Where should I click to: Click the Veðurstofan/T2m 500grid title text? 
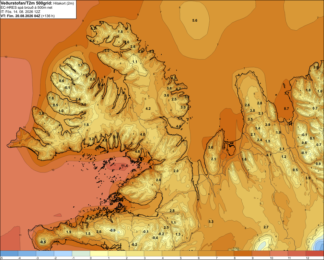point(27,3)
